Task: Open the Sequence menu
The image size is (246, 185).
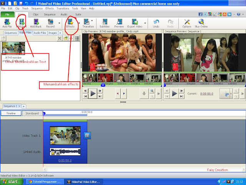Action: [x=37, y=8]
